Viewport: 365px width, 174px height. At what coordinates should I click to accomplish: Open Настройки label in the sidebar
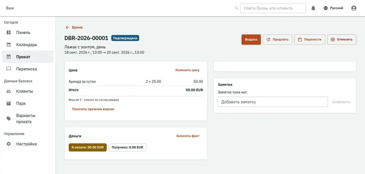pyautogui.click(x=26, y=144)
